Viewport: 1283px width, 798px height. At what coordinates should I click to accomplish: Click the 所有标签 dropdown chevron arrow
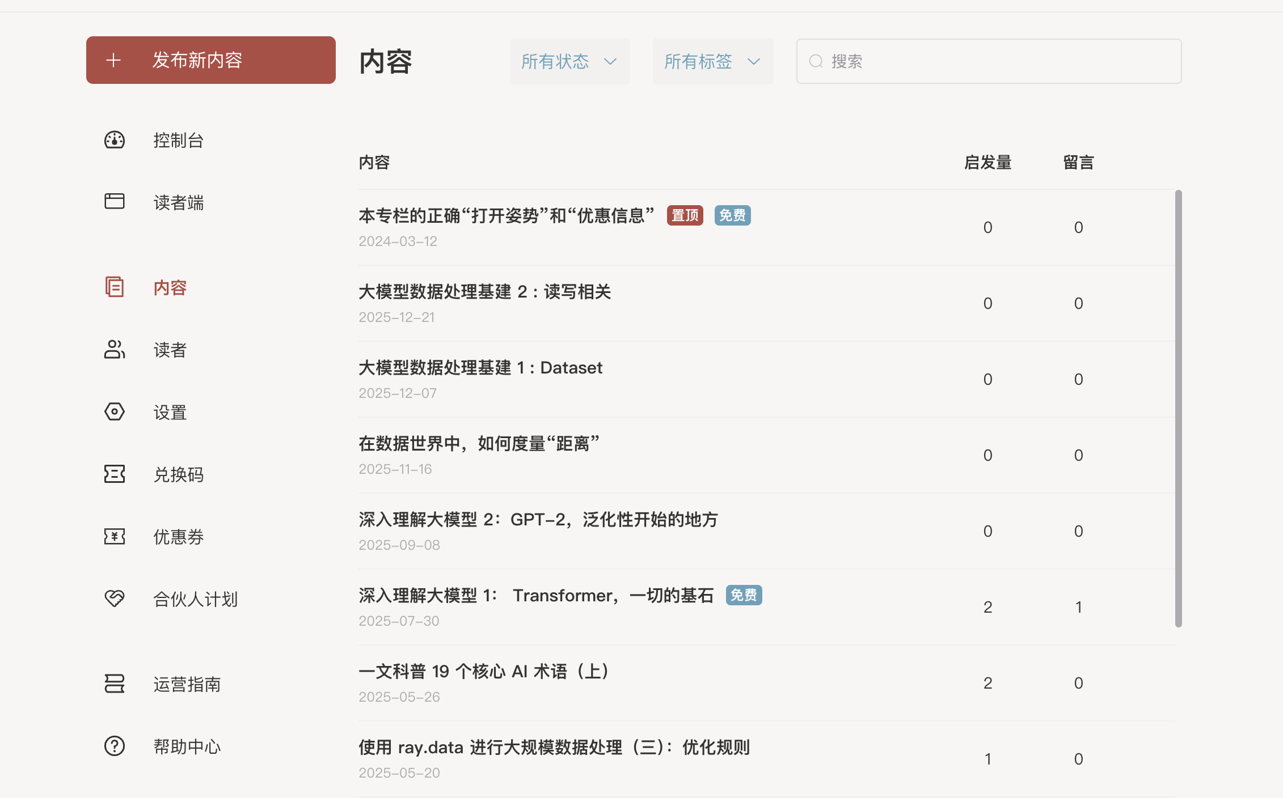tap(753, 61)
